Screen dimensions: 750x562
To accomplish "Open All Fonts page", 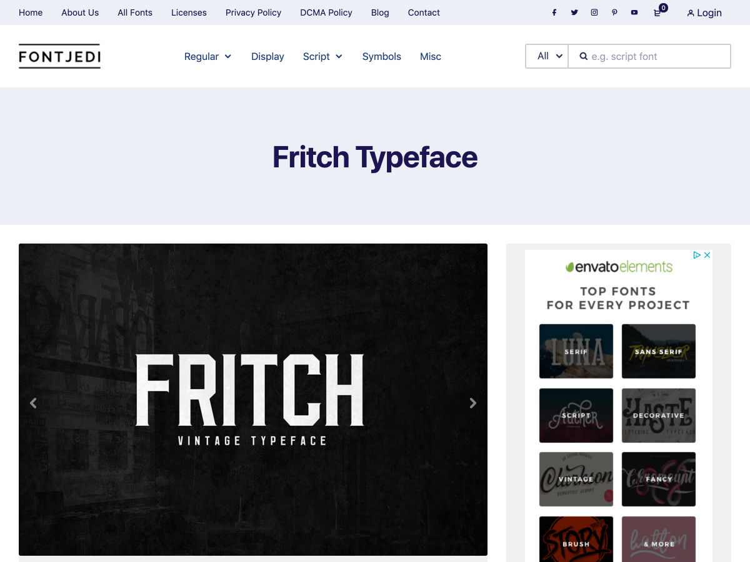I will pos(135,12).
